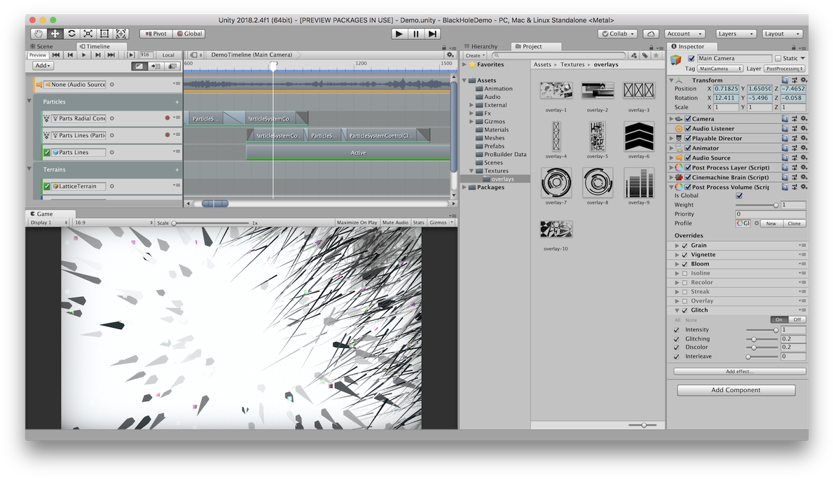Viewport: 833px width, 479px height.
Task: Switch to the Scene tab
Action: point(43,46)
